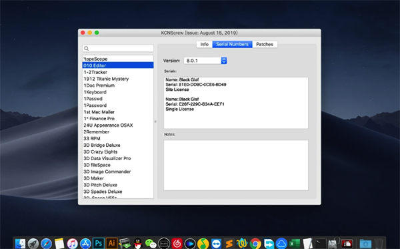This screenshot has width=400, height=249.
Task: Select 3D Pitch Deluxe entry
Action: pos(118,185)
